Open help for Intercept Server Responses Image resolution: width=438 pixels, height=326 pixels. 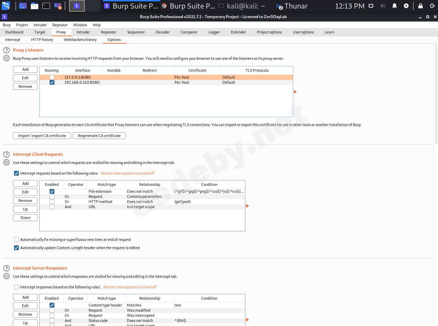[7, 268]
